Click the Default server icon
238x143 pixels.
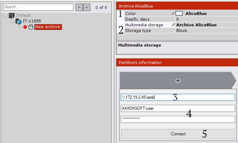(x=12, y=16)
